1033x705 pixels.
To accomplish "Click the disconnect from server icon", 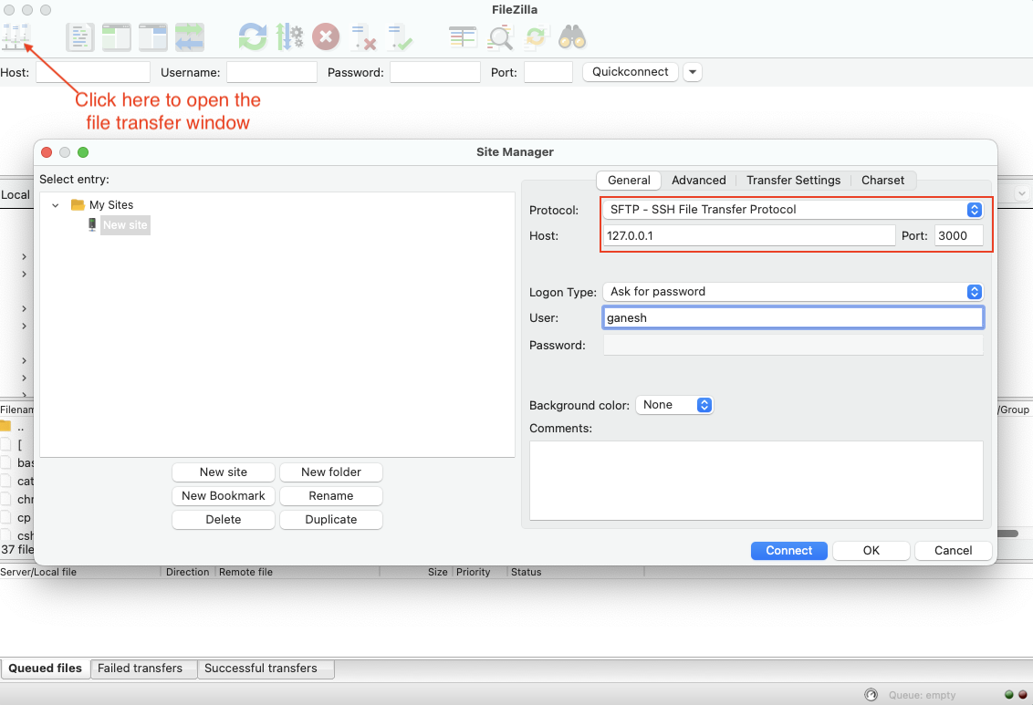I will [x=363, y=37].
